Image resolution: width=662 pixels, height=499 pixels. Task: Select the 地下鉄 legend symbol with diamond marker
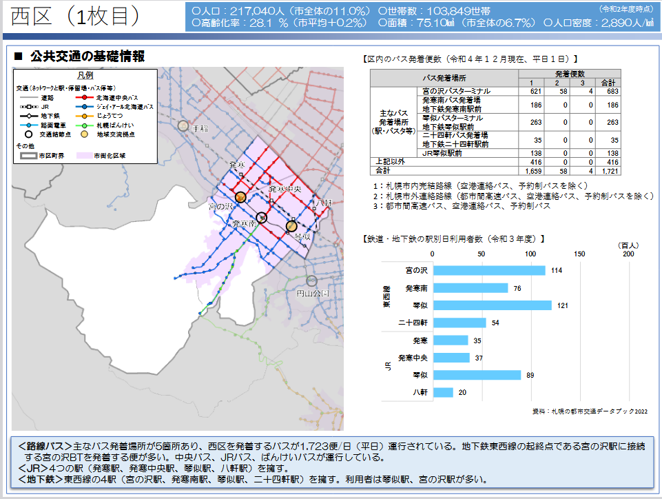pos(30,115)
